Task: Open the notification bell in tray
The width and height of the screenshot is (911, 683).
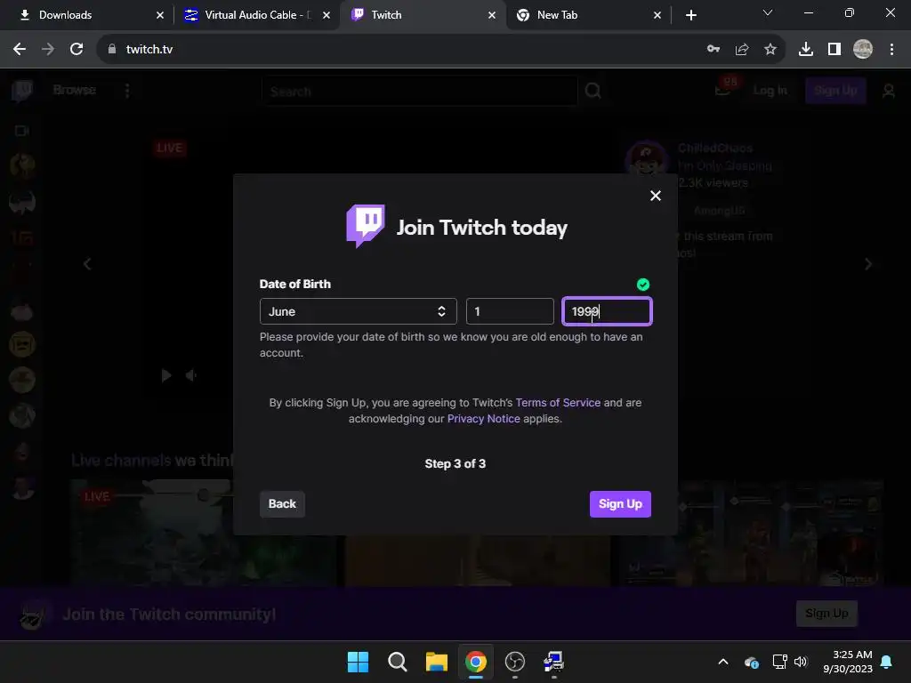Action: 887,662
